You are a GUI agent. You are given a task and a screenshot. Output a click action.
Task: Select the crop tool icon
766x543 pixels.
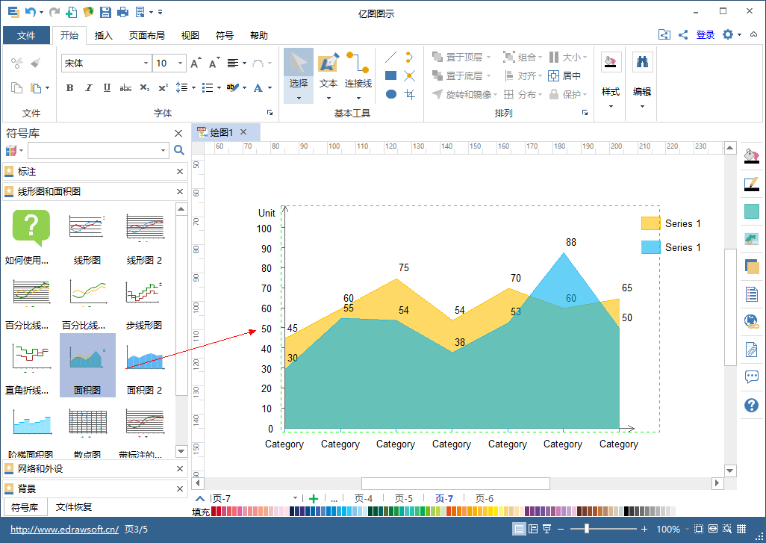click(x=409, y=94)
